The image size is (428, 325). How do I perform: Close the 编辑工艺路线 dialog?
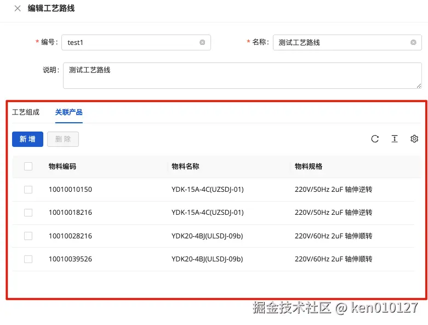(18, 8)
